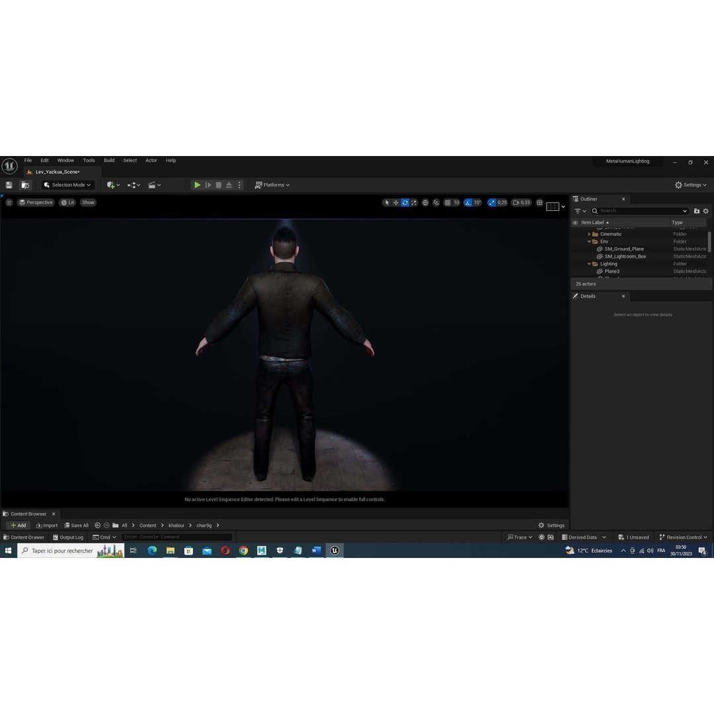Open Content Drawer in status bar
Screen dimensions: 714x714
click(x=24, y=537)
